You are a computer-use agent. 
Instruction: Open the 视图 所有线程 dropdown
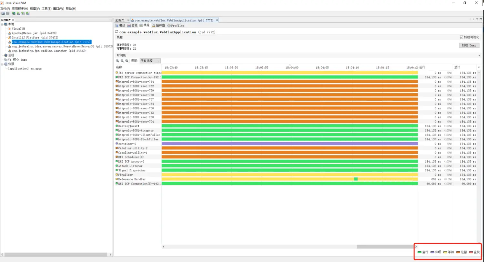(x=150, y=61)
